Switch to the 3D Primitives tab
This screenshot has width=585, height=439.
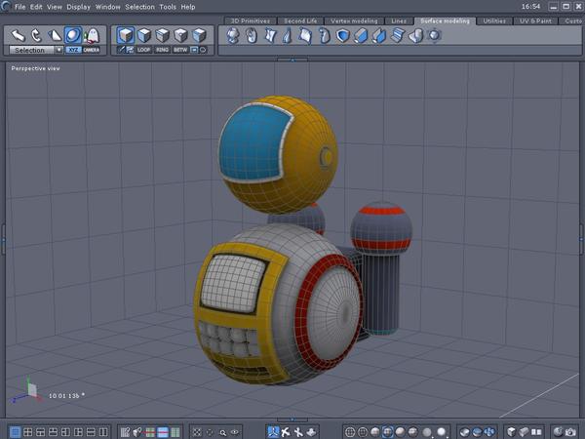pyautogui.click(x=251, y=20)
